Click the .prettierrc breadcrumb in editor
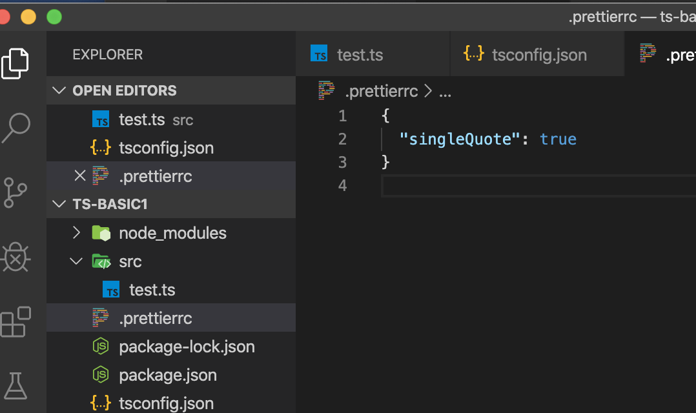The image size is (696, 413). coord(381,92)
